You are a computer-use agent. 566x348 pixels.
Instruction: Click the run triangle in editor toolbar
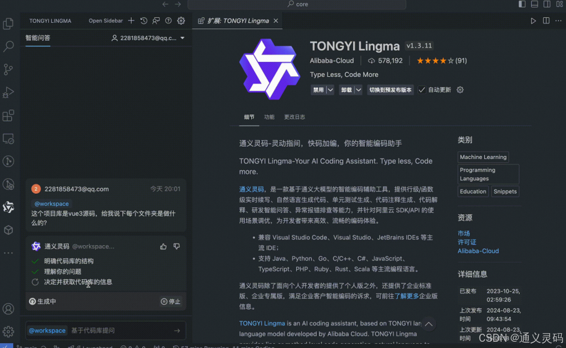pos(533,20)
